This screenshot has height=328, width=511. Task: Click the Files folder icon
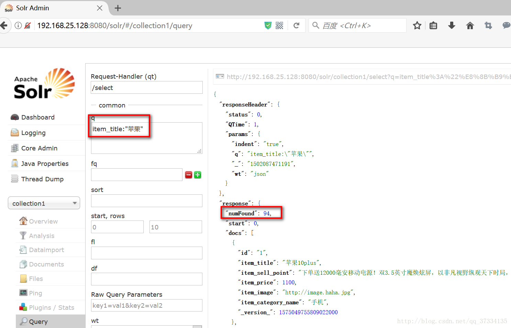click(23, 279)
